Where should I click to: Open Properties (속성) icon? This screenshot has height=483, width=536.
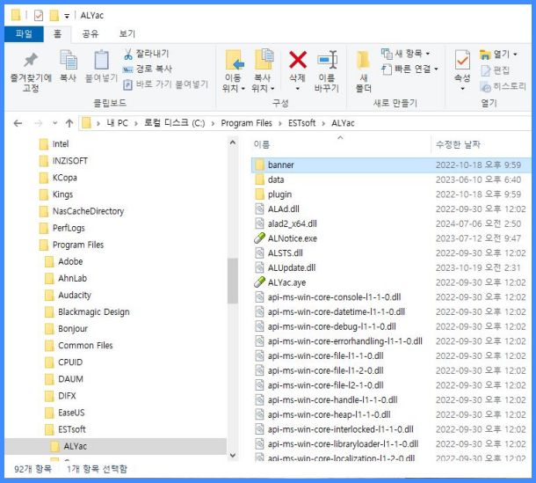(x=462, y=60)
